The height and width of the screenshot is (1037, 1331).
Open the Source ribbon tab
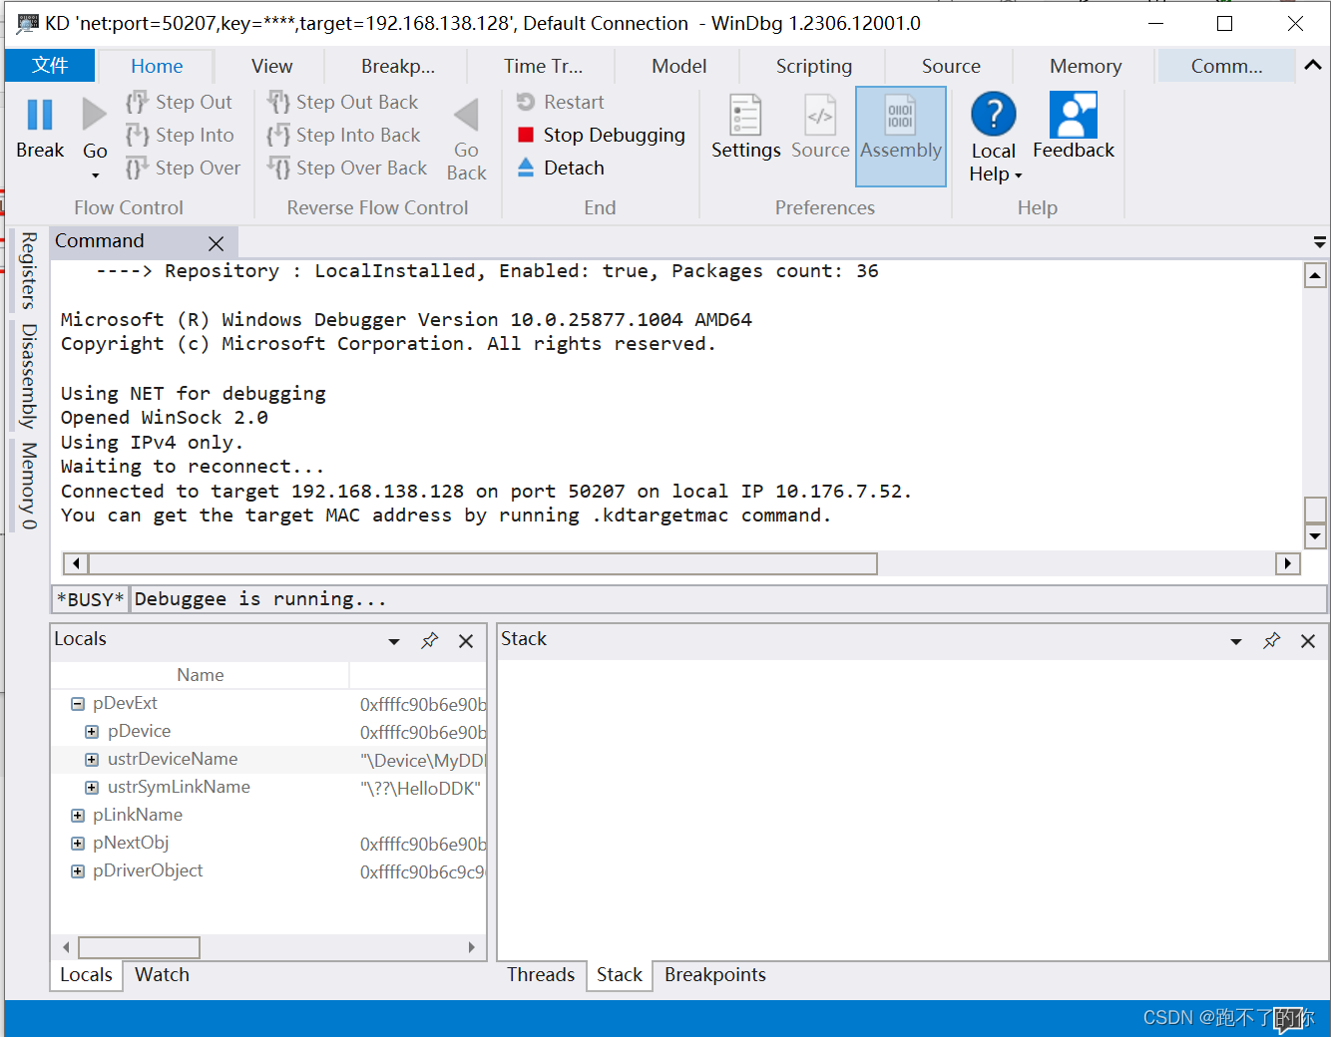coord(951,66)
